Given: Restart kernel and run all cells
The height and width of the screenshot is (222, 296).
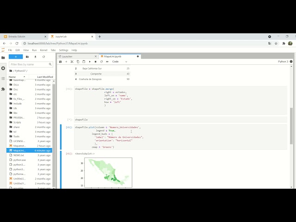Looking at the screenshot, I should click(x=107, y=62).
